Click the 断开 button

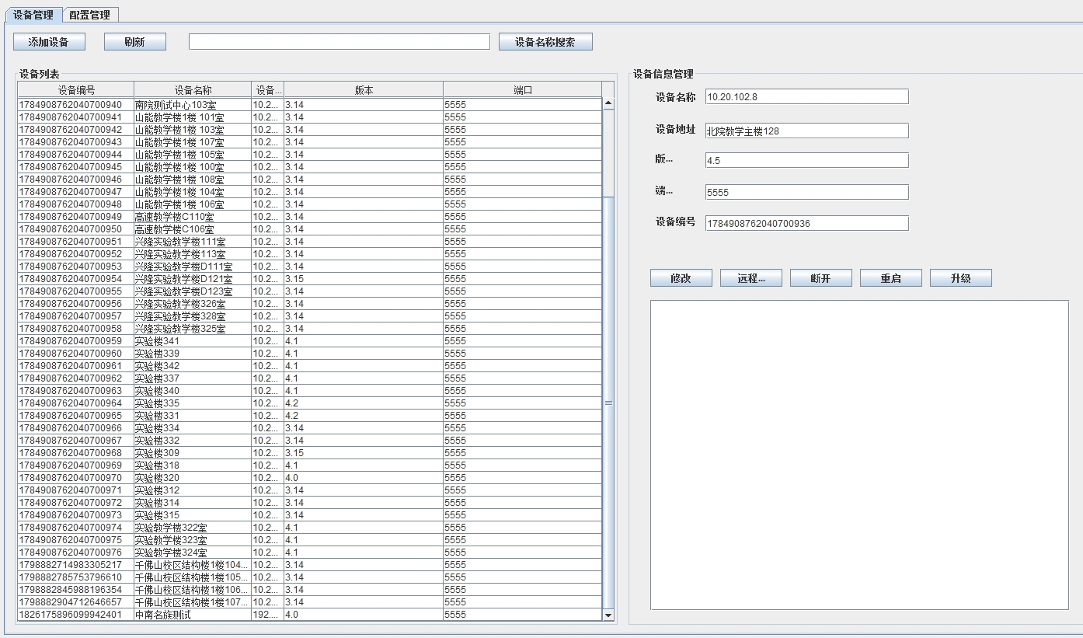tap(820, 278)
